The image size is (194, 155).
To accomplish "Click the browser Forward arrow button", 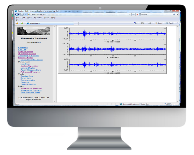I will click(x=22, y=14).
